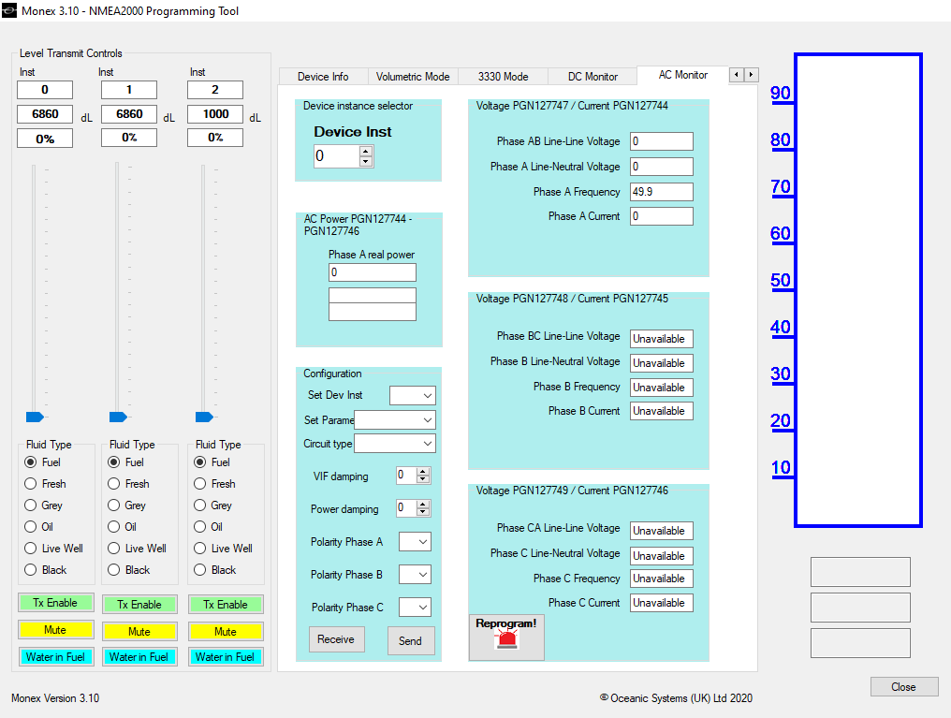Viewport: 951px width, 718px height.
Task: Click the Phase AB Line-Line Voltage field
Action: pyautogui.click(x=662, y=141)
